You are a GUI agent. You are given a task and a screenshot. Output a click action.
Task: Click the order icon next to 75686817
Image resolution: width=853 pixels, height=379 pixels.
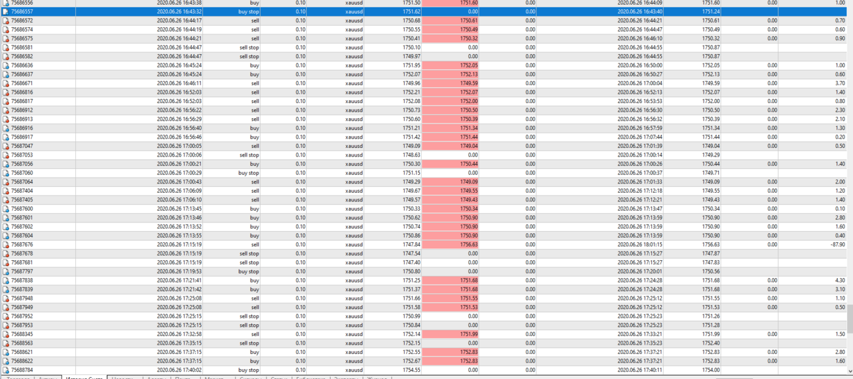(x=5, y=101)
